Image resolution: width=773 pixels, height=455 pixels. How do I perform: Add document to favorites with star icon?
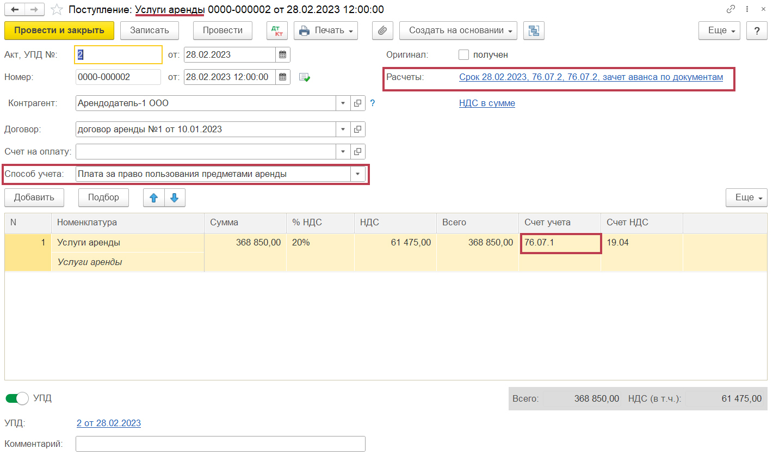point(57,9)
